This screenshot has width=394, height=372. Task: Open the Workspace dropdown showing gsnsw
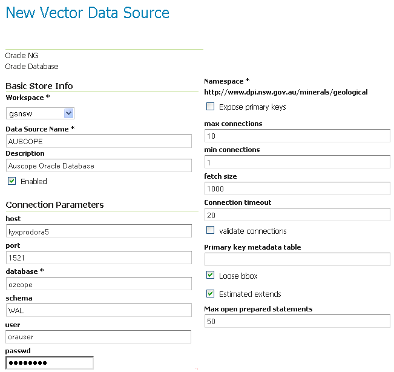[40, 113]
